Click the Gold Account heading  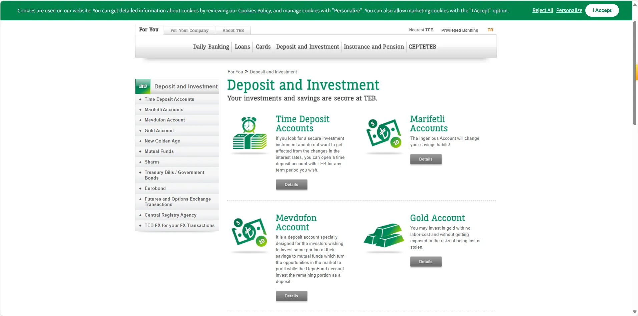click(x=437, y=218)
